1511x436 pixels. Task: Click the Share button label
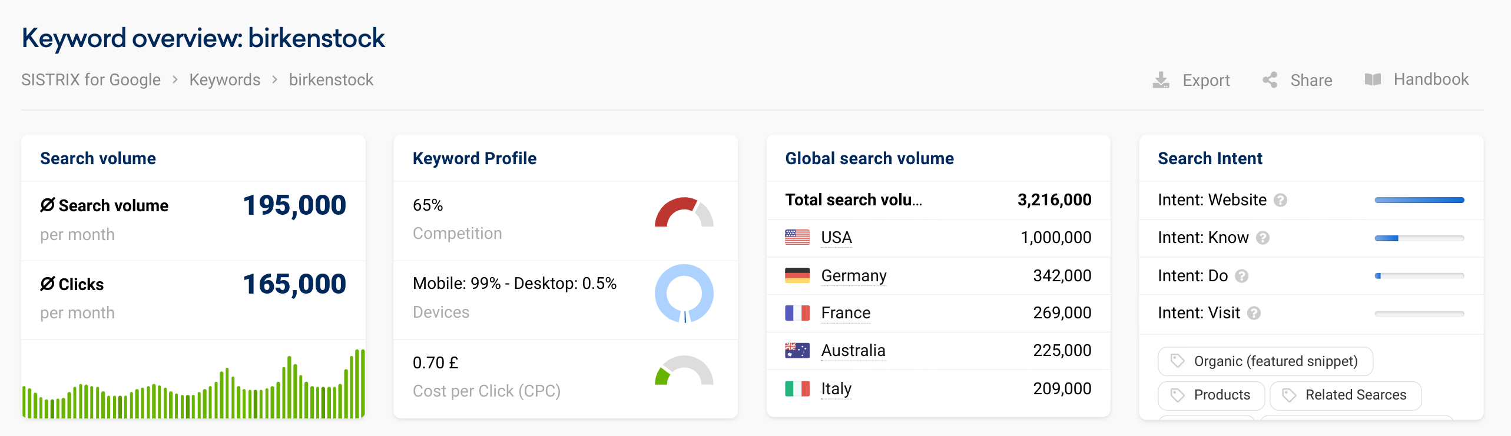[x=1311, y=80]
